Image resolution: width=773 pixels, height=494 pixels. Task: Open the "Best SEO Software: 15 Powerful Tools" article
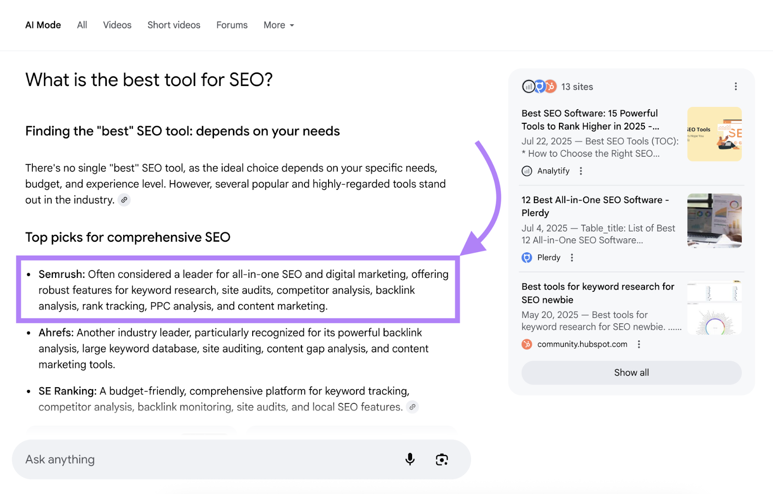pos(589,119)
